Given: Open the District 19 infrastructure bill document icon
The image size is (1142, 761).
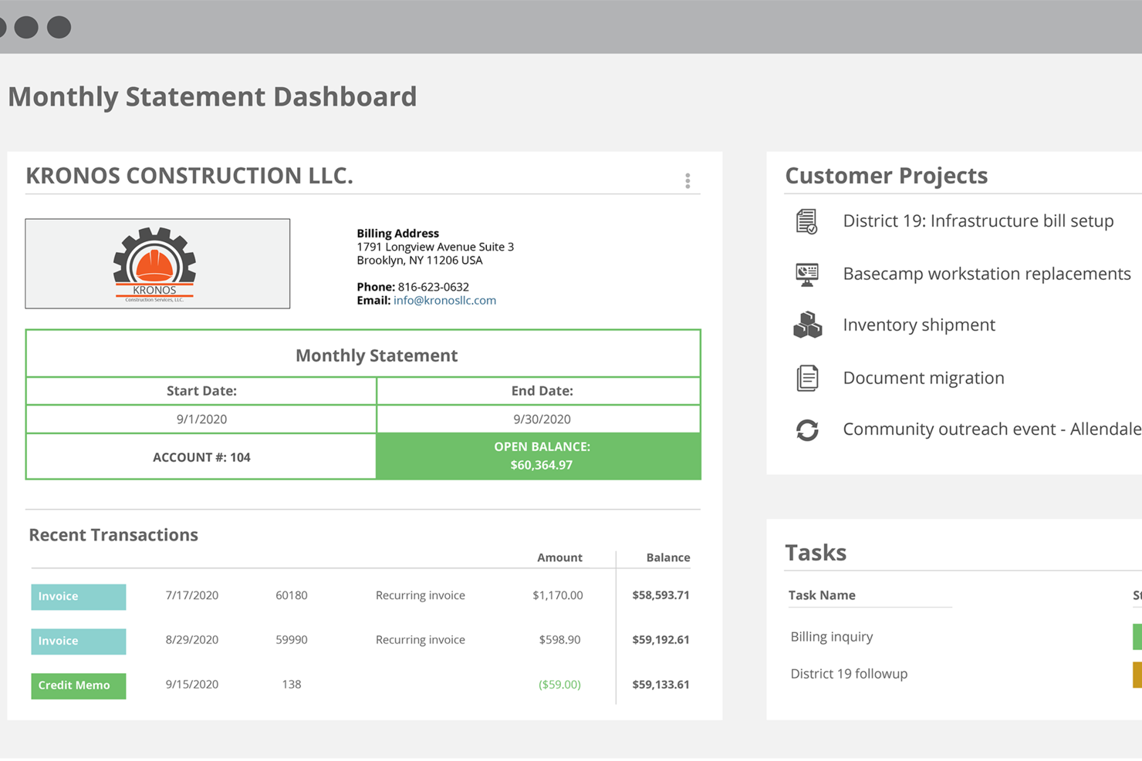Looking at the screenshot, I should click(x=806, y=221).
